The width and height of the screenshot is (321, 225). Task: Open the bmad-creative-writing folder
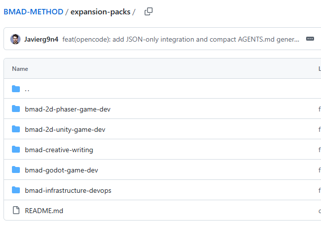tap(59, 150)
